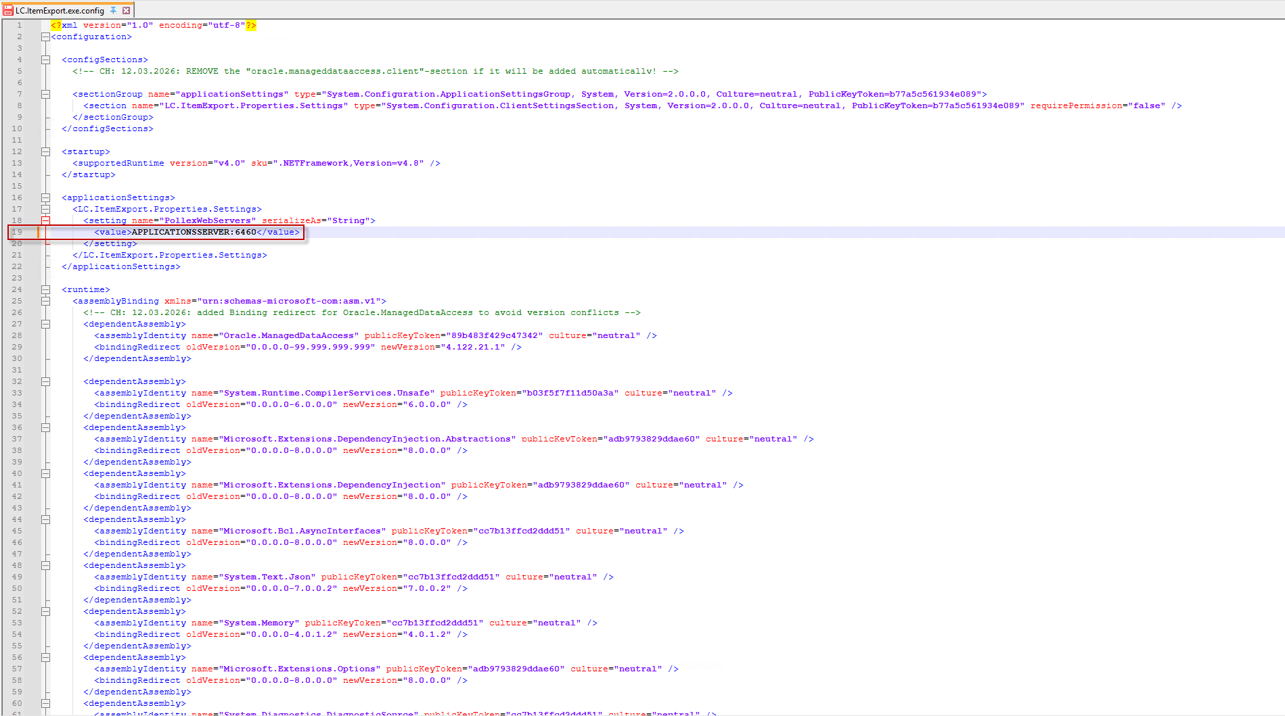
Task: Click oldVersion "0.0.0.0-7.0.0.2" on line 50
Action: pos(292,588)
